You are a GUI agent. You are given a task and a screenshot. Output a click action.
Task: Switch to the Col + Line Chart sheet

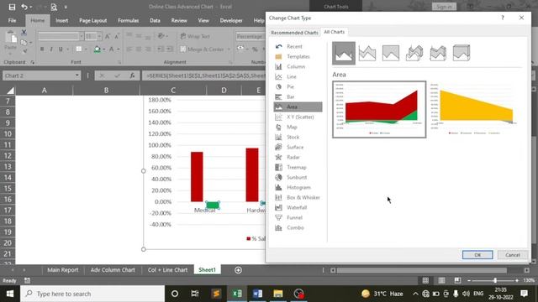point(167,270)
